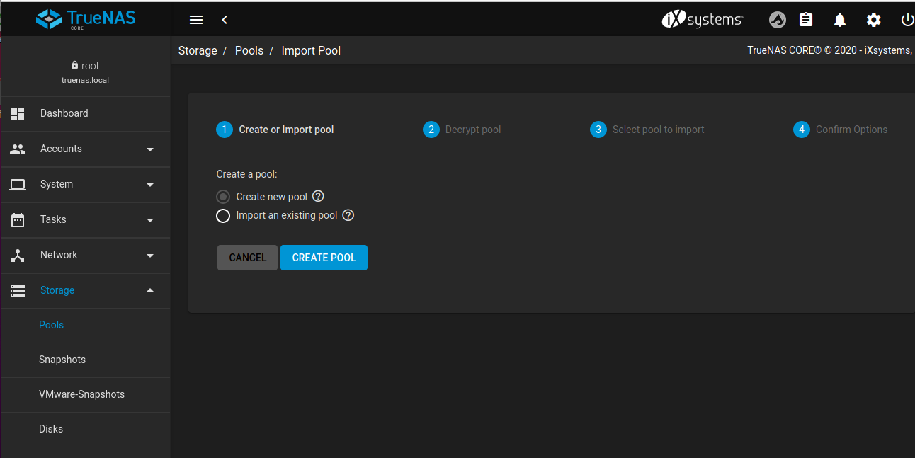Click the power icon
This screenshot has height=458, width=915.
point(907,20)
